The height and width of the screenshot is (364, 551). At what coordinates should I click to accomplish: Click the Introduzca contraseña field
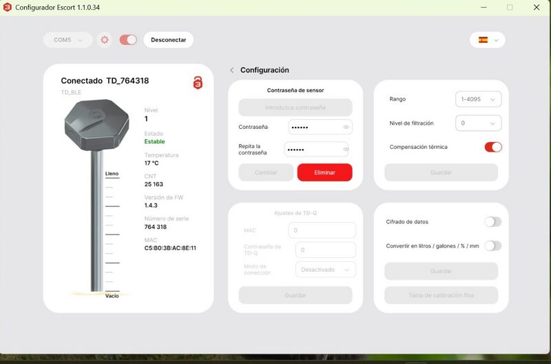pos(295,108)
